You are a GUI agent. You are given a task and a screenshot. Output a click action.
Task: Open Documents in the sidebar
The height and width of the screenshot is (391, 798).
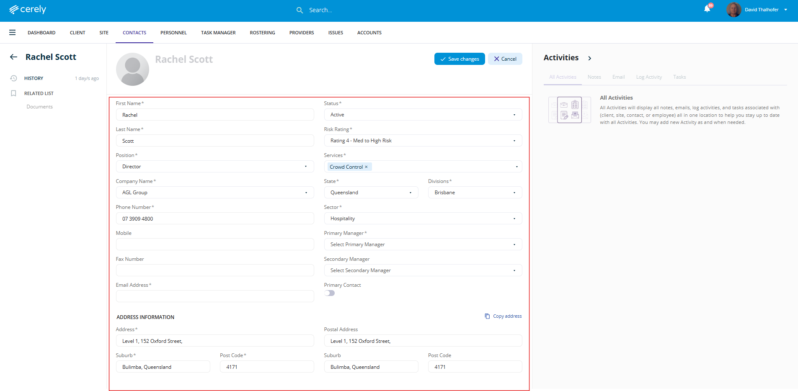(x=40, y=107)
